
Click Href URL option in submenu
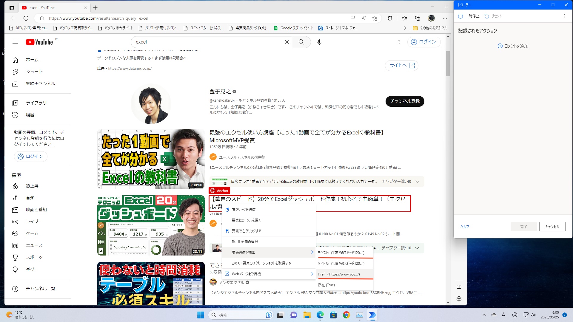[x=339, y=274]
